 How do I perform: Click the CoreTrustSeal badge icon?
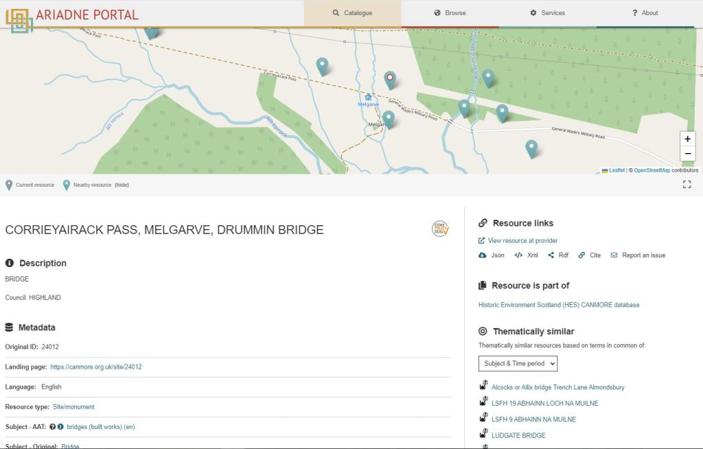click(440, 229)
